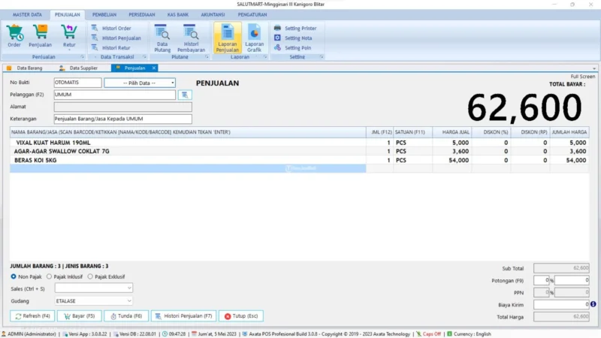Open Data Piutang icon
Viewport: 601px width, 338px height.
tap(162, 33)
